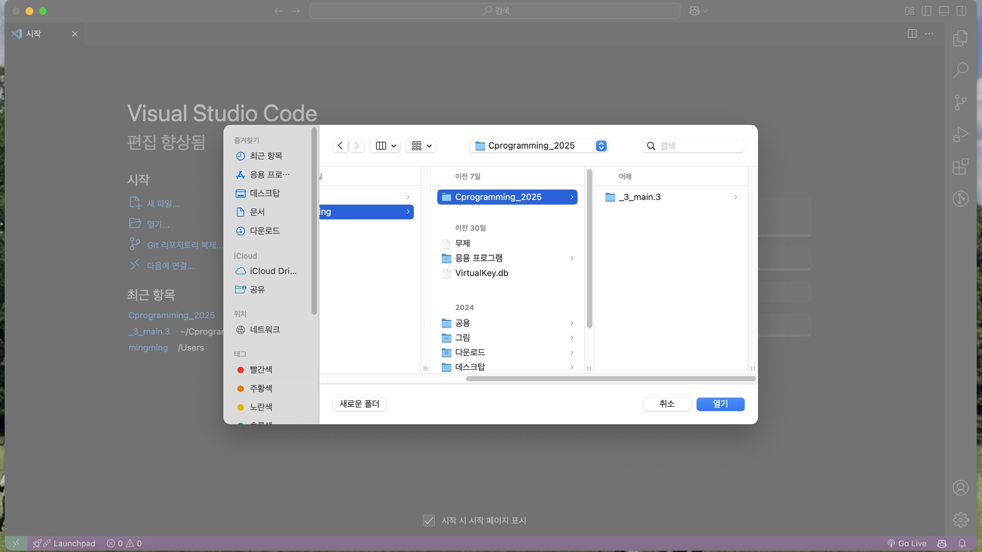Open recent item mingming on Welcome page
The image size is (982, 552).
(148, 347)
